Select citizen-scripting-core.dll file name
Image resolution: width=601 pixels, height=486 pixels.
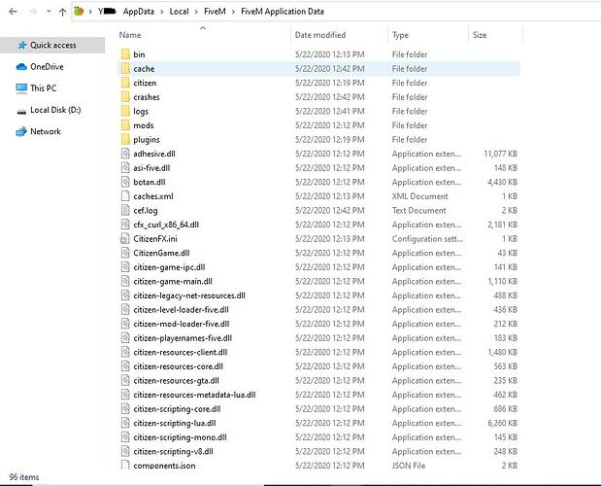(x=177, y=409)
